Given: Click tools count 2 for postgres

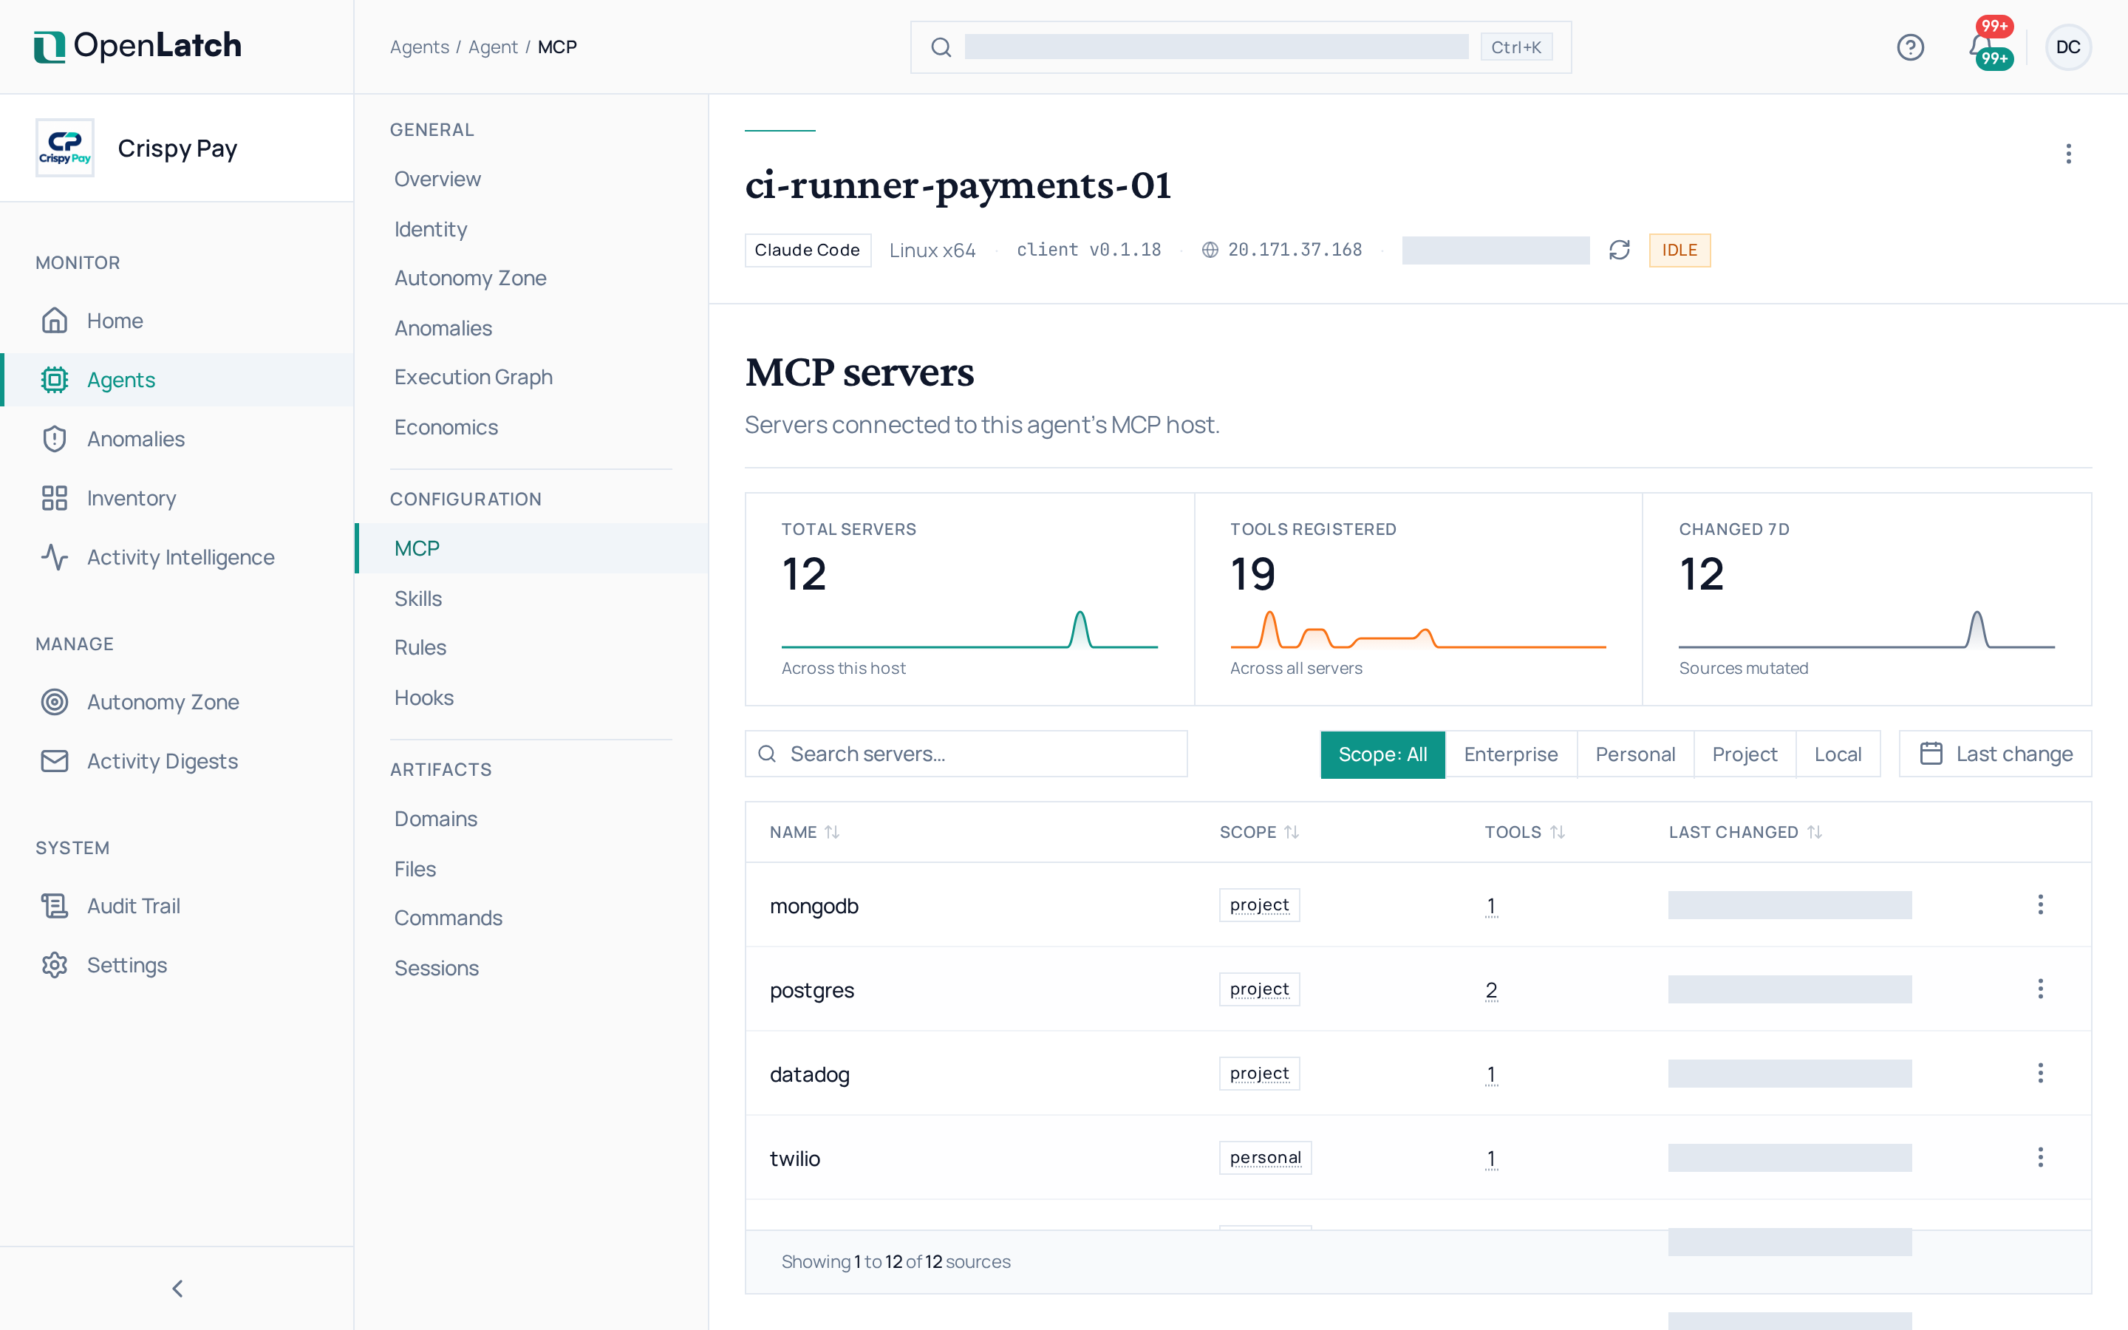Looking at the screenshot, I should tap(1490, 989).
